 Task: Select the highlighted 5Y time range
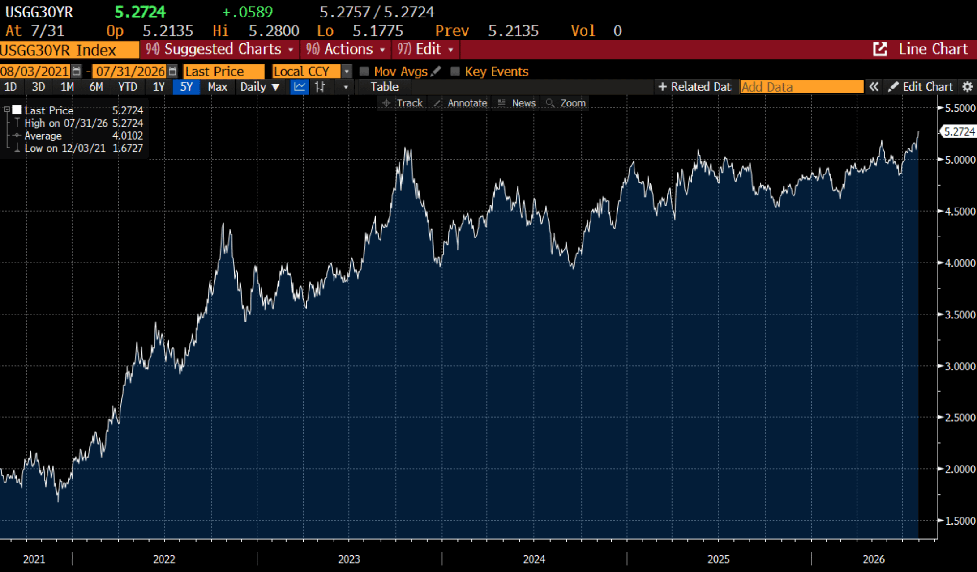[x=186, y=87]
